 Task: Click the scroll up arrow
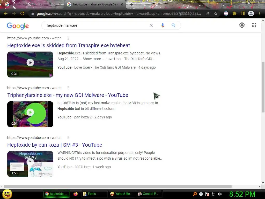point(263,20)
